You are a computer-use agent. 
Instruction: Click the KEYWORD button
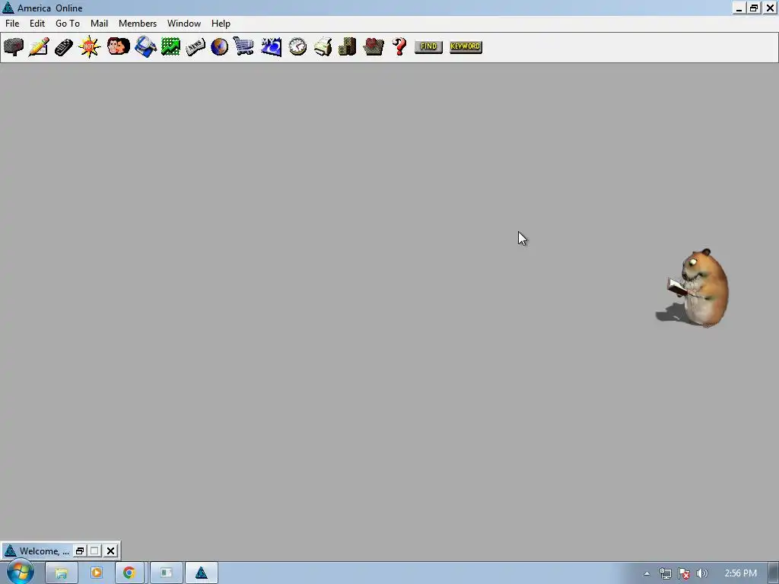pyautogui.click(x=466, y=46)
